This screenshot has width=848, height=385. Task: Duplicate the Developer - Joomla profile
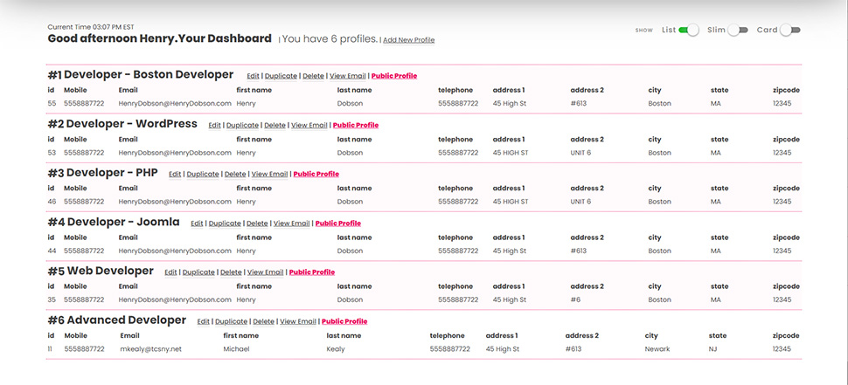click(x=225, y=223)
